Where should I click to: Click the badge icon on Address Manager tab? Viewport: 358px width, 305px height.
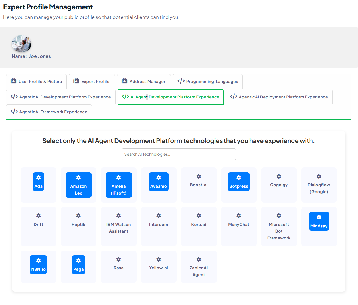124,81
